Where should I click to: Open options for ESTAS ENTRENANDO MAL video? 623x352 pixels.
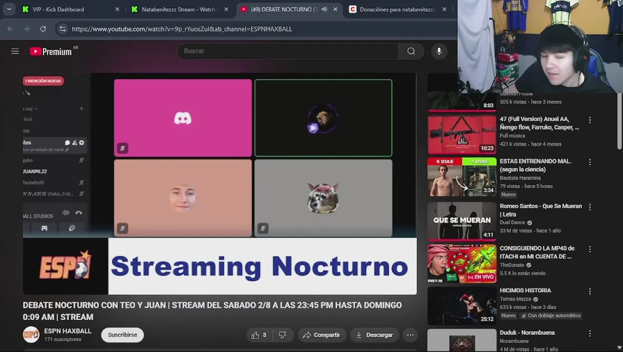(x=590, y=162)
